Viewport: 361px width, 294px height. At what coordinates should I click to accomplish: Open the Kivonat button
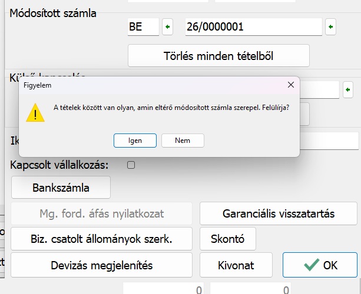tap(236, 265)
